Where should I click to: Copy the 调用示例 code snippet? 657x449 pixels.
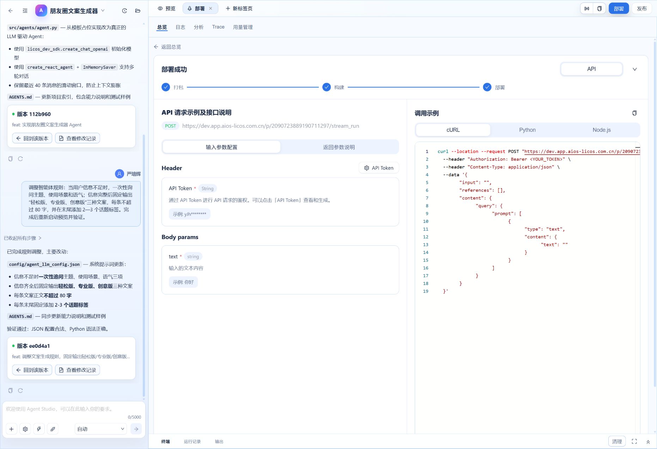pos(634,113)
